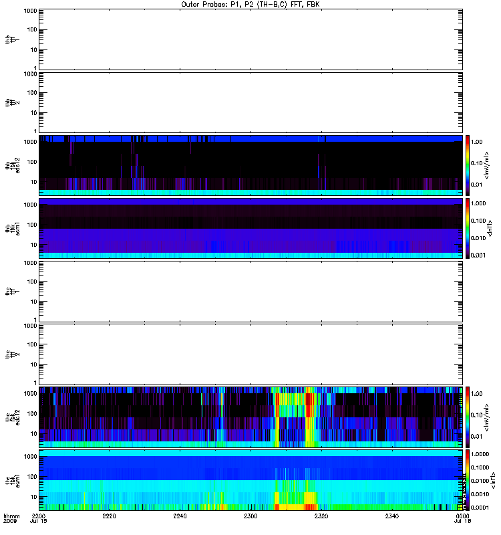Click the thc fbk edc12 spectrogram panel
The height and width of the screenshot is (535, 501).
[251, 417]
